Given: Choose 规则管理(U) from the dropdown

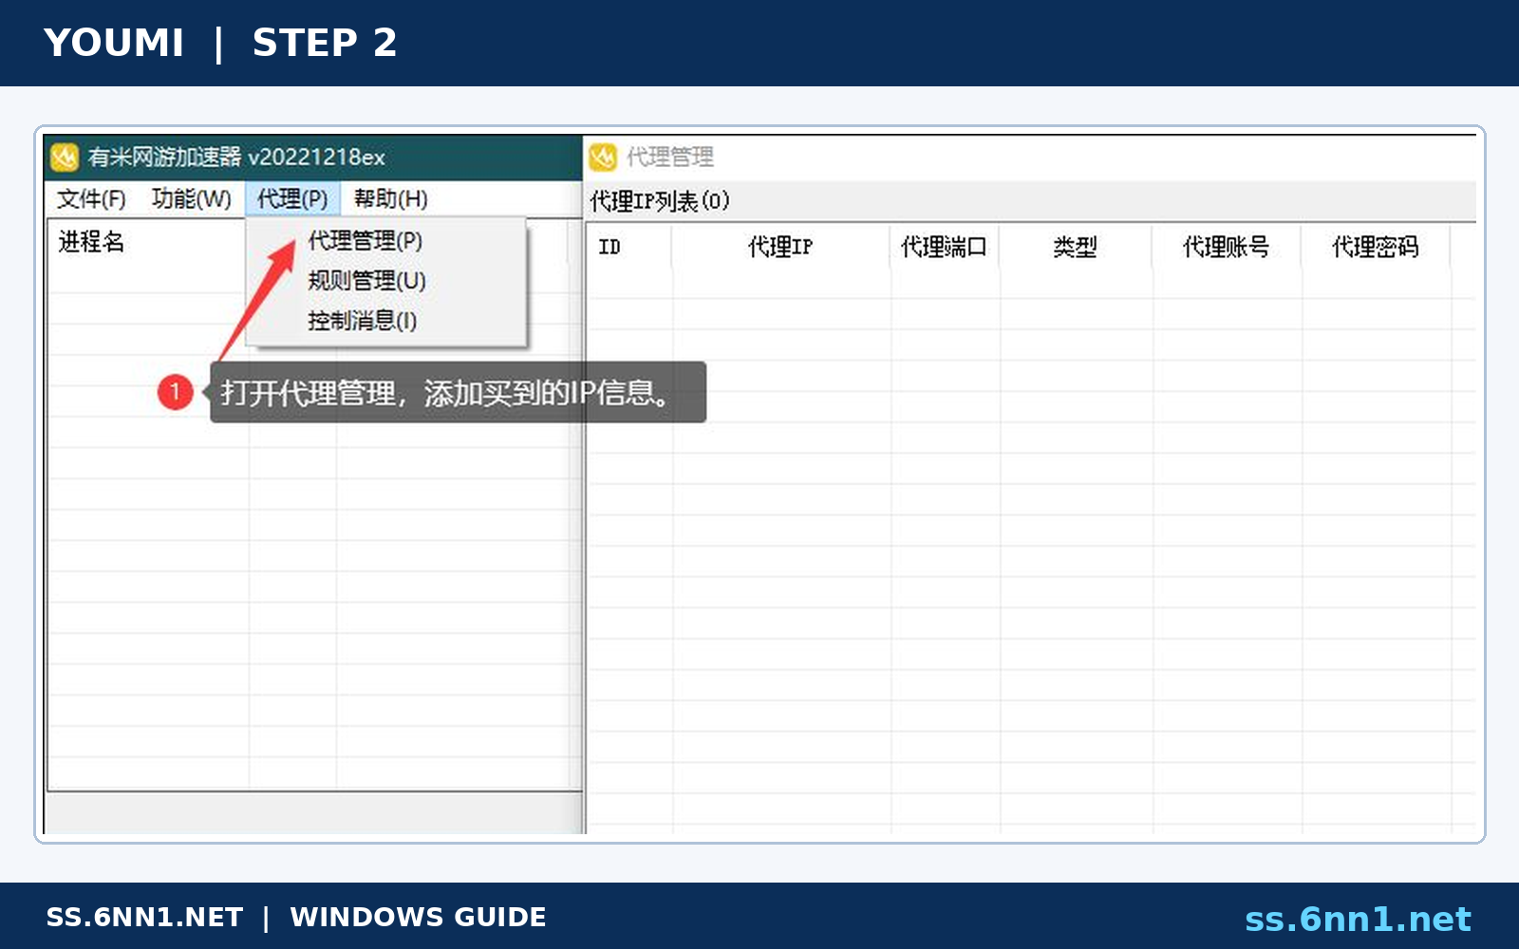Looking at the screenshot, I should coord(366,281).
